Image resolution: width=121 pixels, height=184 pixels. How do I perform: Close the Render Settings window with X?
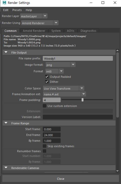115,3
